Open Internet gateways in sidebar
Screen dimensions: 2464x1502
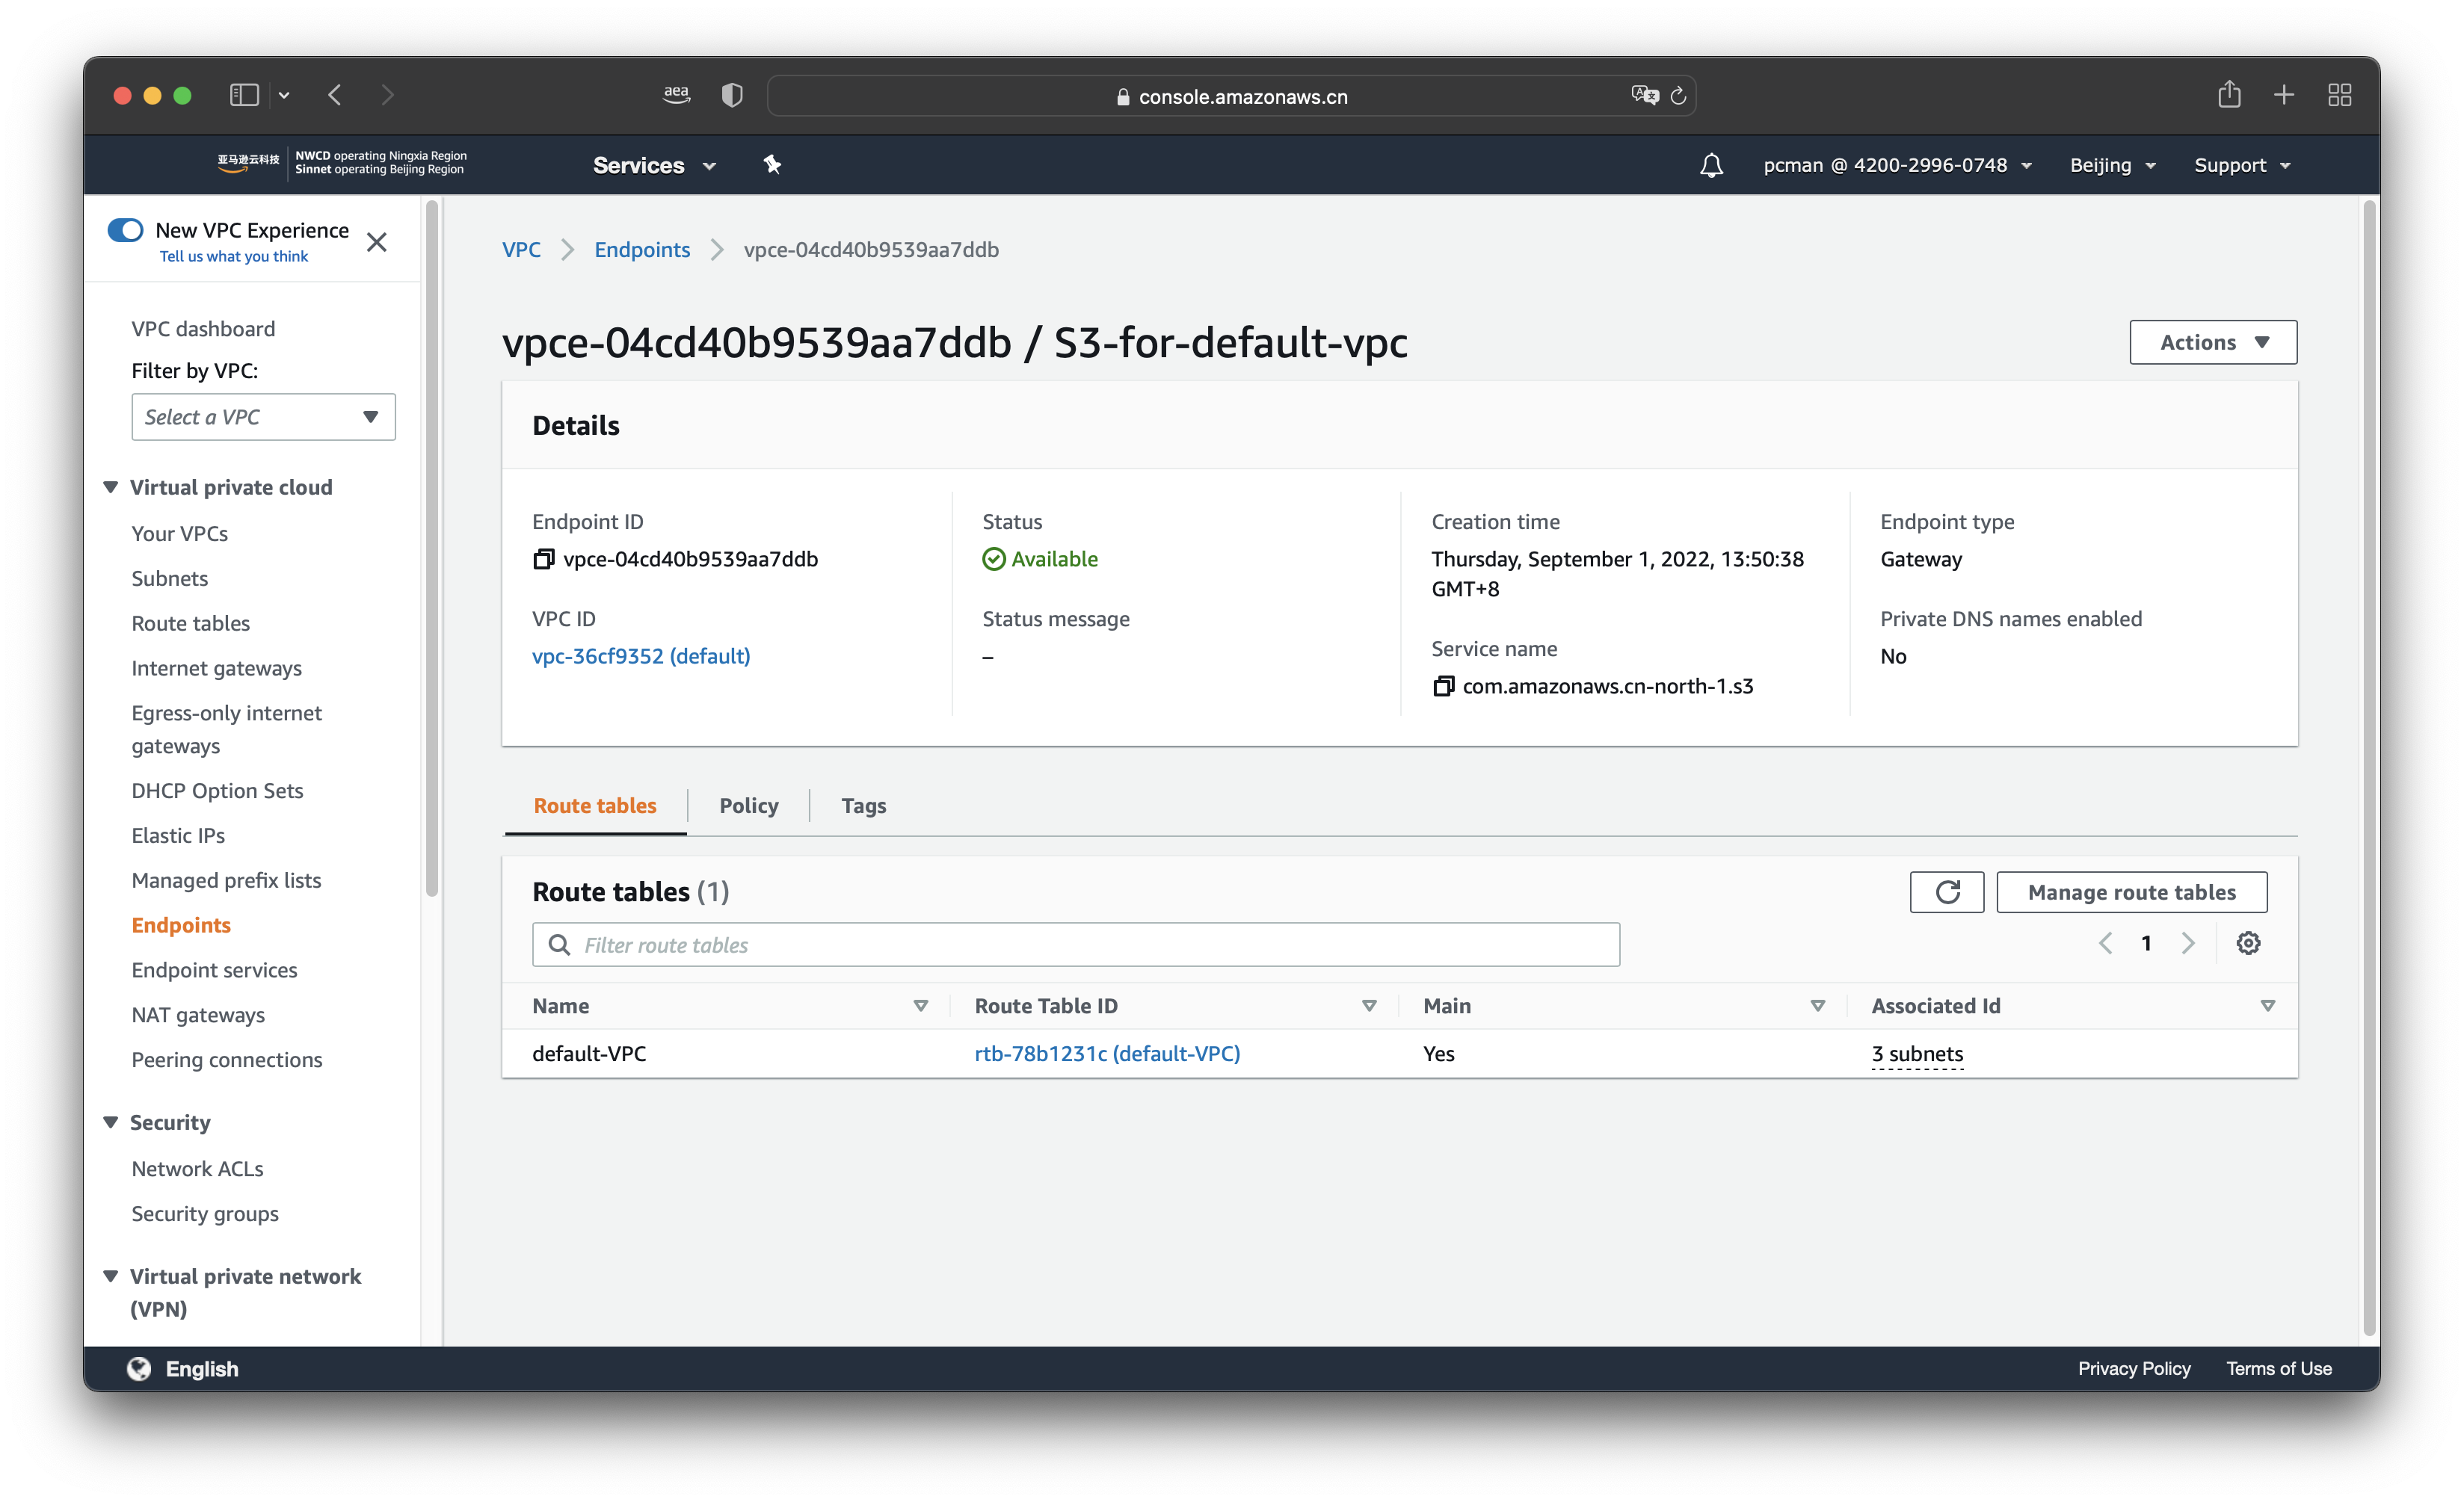[217, 669]
